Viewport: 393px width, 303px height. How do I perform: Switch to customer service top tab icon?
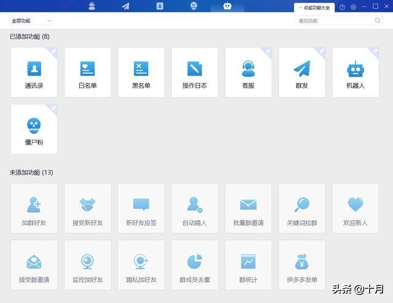[x=92, y=6]
